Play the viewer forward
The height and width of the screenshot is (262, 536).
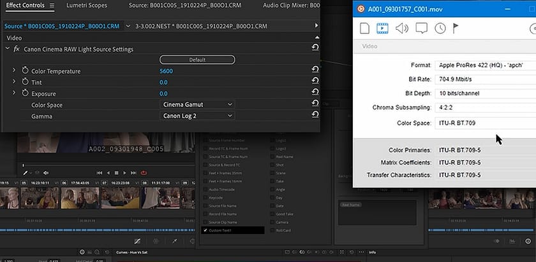125,173
